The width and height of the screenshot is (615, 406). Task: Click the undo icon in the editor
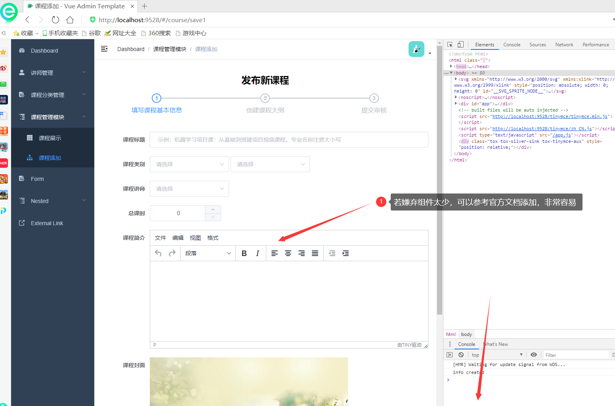(x=158, y=253)
